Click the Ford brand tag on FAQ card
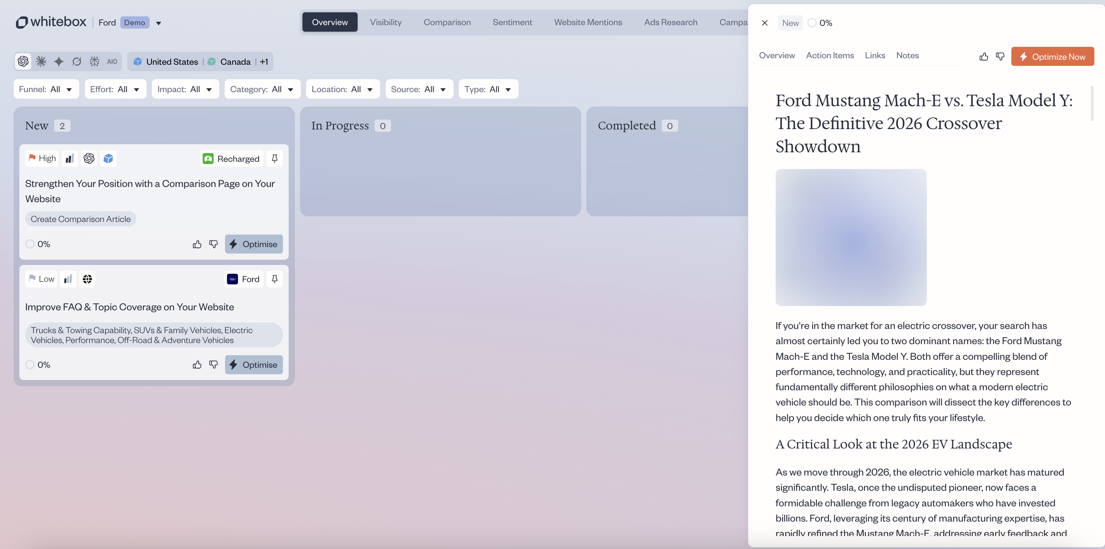 243,279
